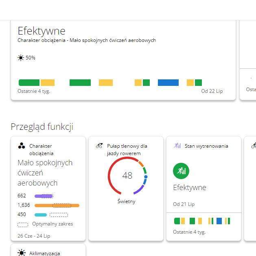
Task: Open 'Pułap tlenowy dla jazdy rowerem' card title
Action: click(x=127, y=149)
